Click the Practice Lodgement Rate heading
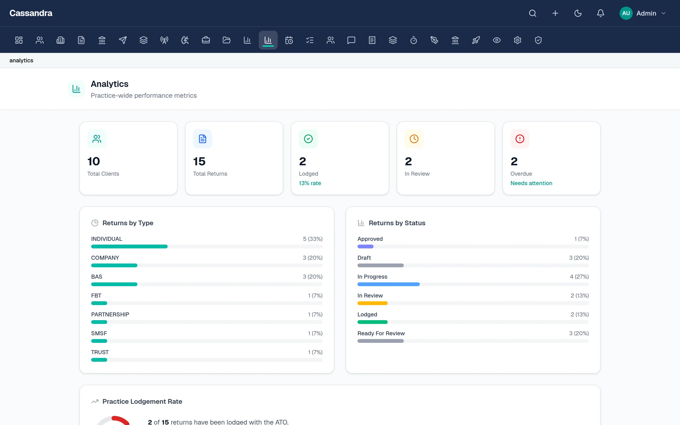The width and height of the screenshot is (680, 425). tap(142, 401)
